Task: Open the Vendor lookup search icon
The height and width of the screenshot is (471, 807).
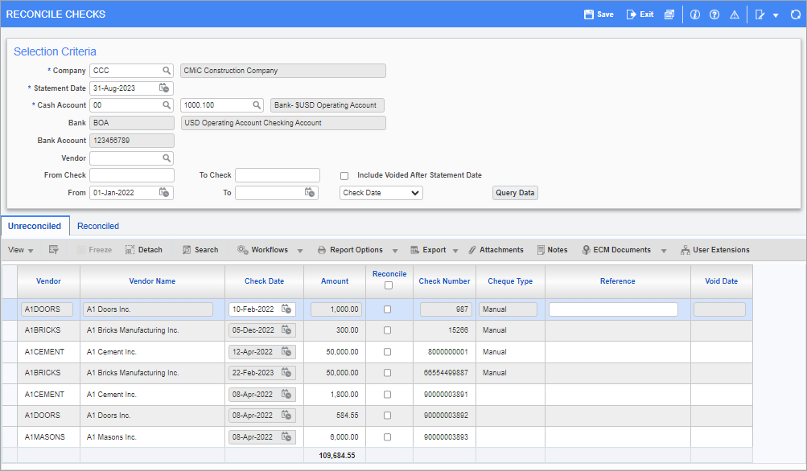Action: coord(167,158)
